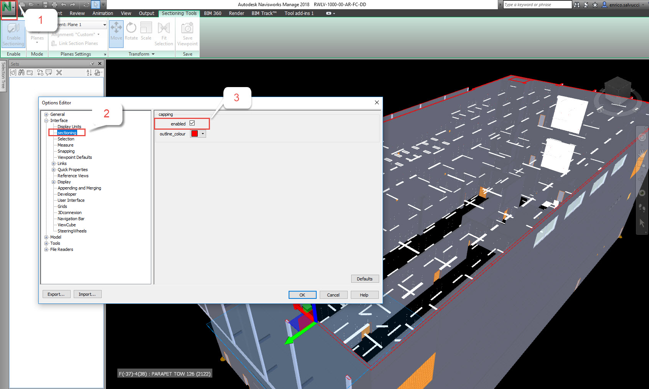Click the Export... button
Image resolution: width=649 pixels, height=389 pixels.
56,294
